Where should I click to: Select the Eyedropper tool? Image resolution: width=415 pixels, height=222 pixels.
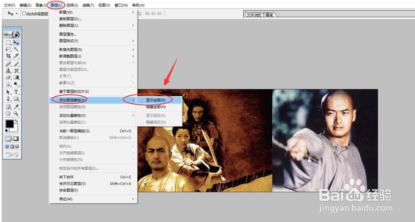pos(16,106)
